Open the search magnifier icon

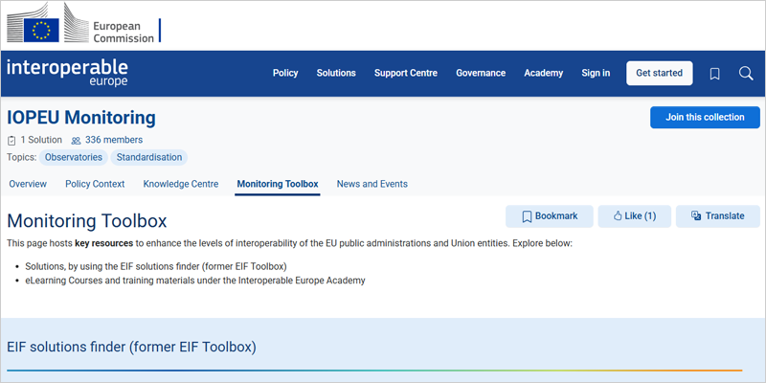(x=746, y=74)
